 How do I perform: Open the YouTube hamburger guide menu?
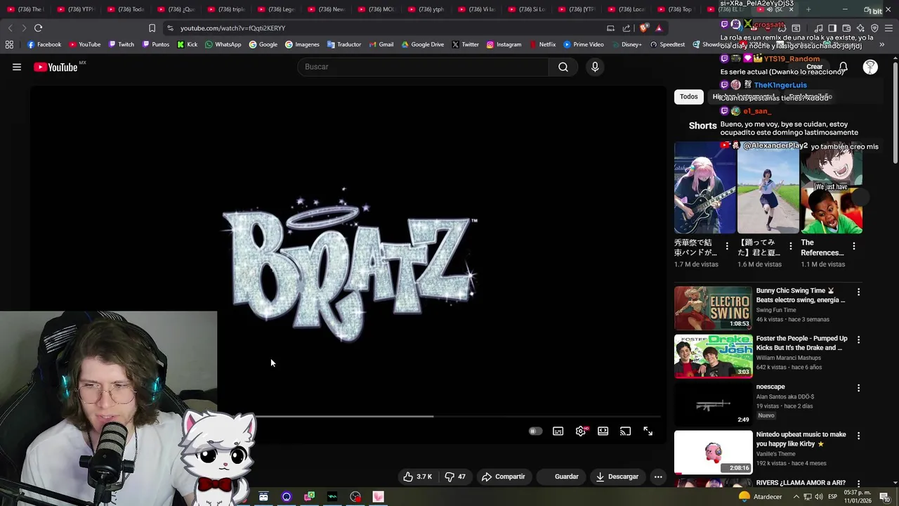pyautogui.click(x=17, y=67)
